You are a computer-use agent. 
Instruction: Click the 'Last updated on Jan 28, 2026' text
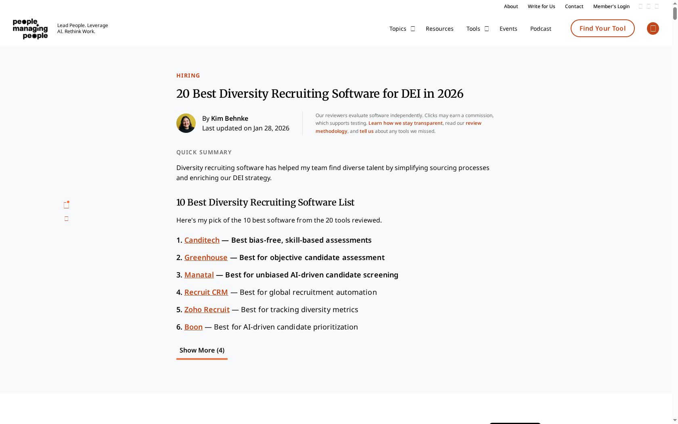(246, 128)
